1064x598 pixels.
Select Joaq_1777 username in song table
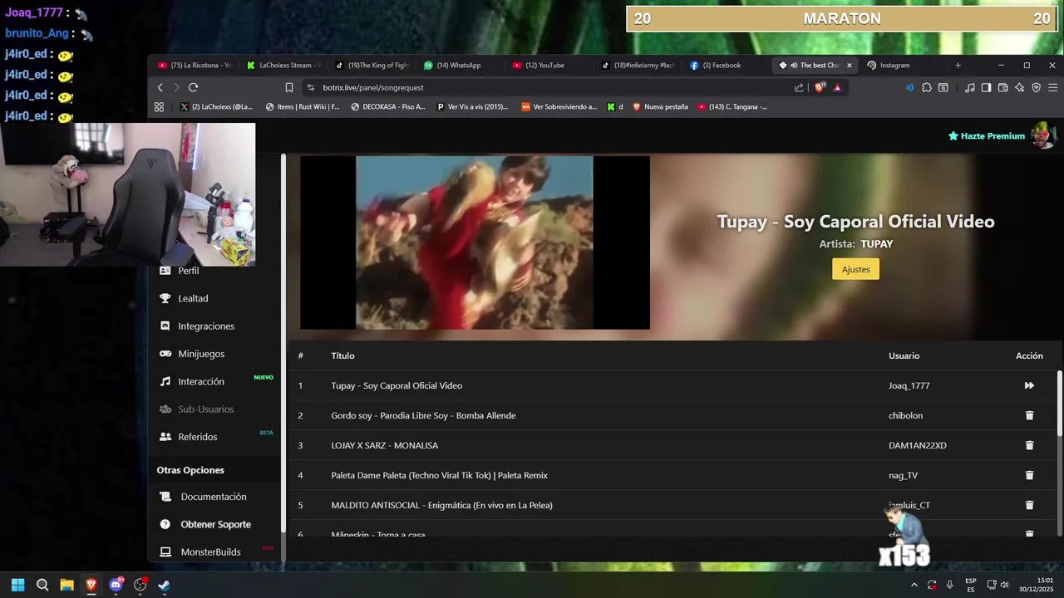tap(909, 385)
